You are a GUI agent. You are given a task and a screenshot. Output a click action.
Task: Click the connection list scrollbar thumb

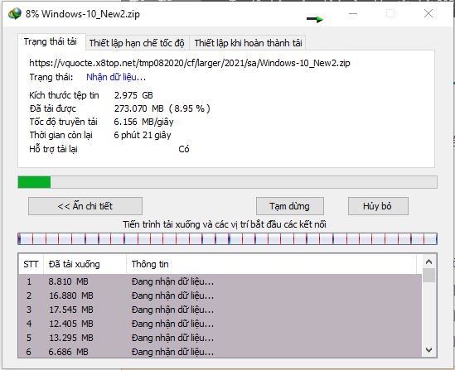pyautogui.click(x=428, y=276)
